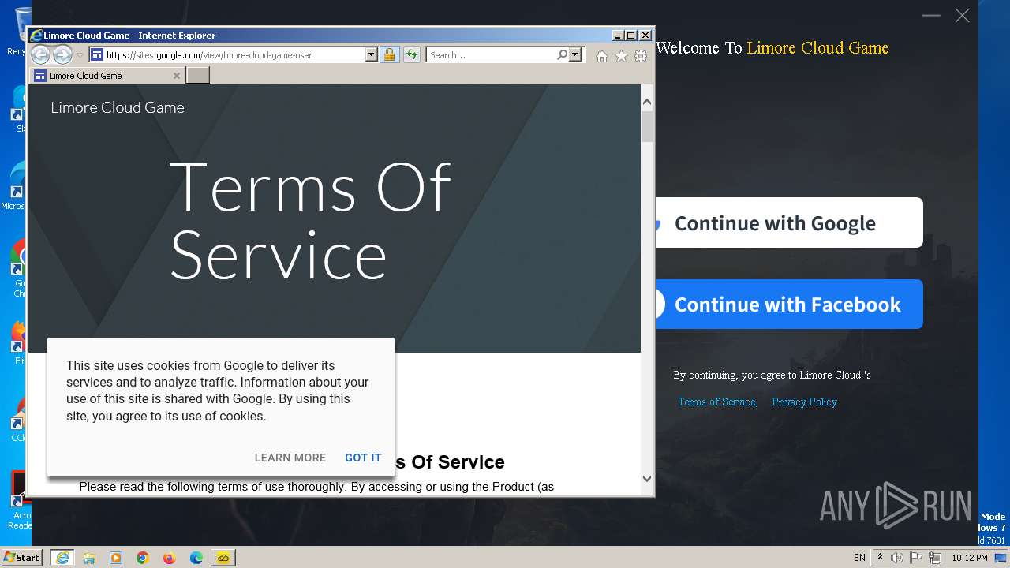Viewport: 1010px width, 568px height.
Task: Click the Internet Explorer title bar logo
Action: 36,35
